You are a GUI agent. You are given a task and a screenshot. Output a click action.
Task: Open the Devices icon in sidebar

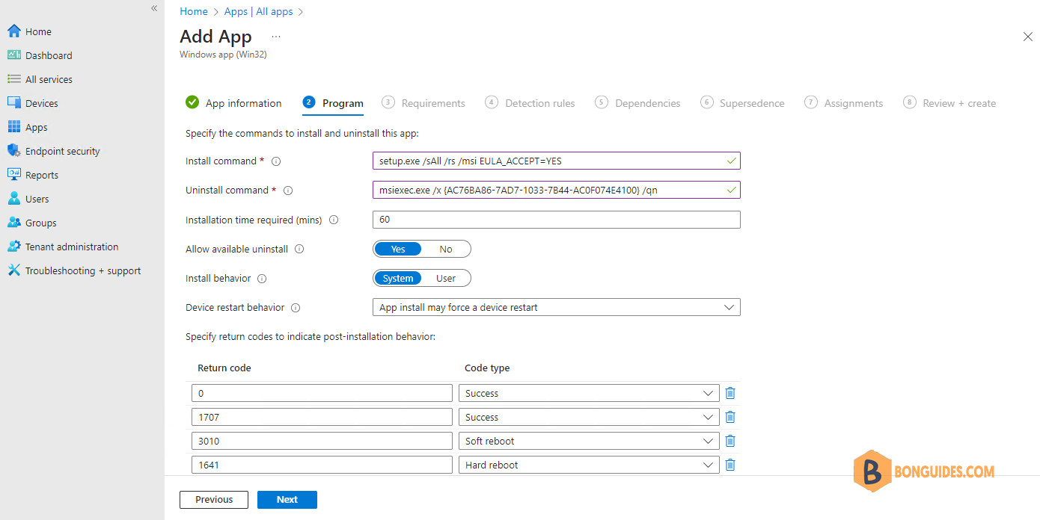[x=13, y=103]
